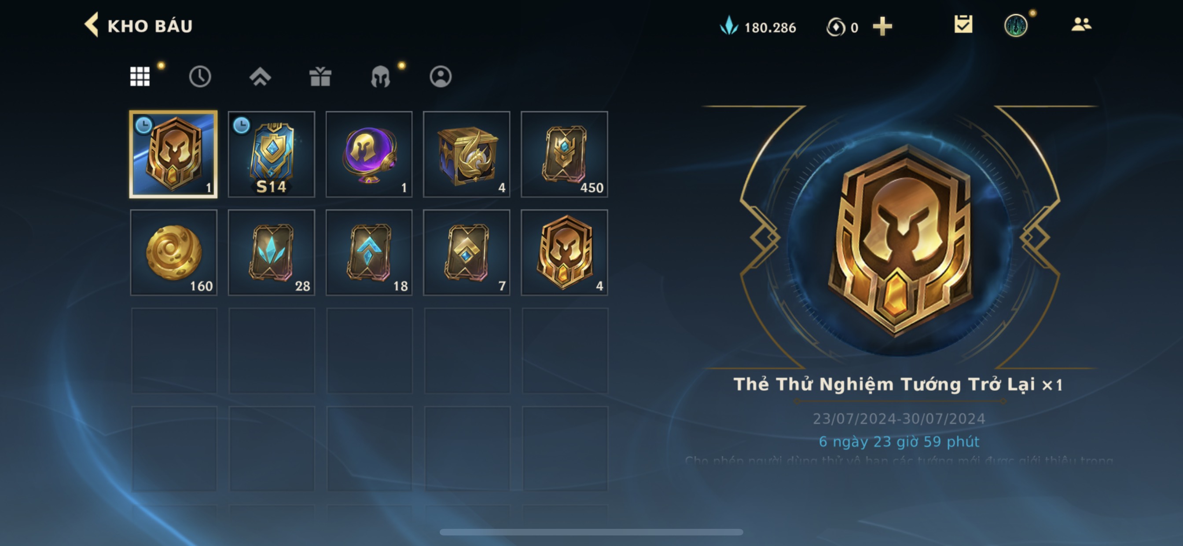The width and height of the screenshot is (1183, 546).
Task: Select the card item with count 450
Action: 564,155
